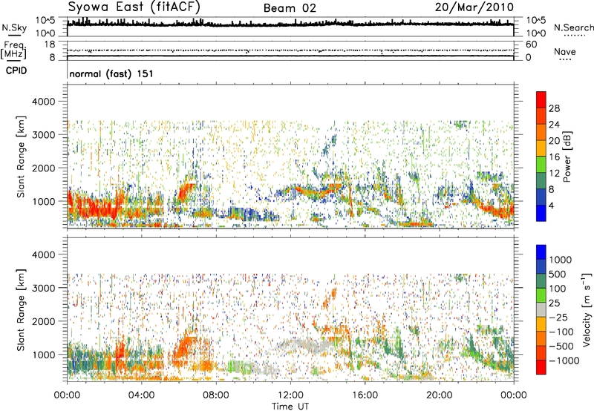Select the '100' label on Velocity color bar
The height and width of the screenshot is (411, 594).
559,289
